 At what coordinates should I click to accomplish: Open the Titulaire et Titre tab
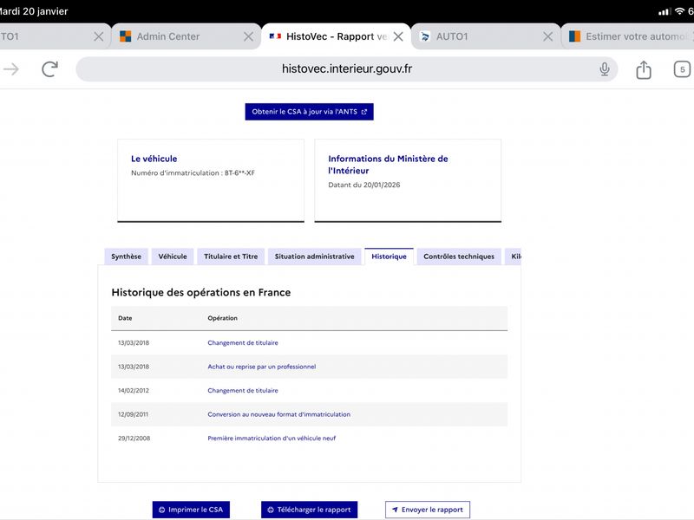point(231,257)
